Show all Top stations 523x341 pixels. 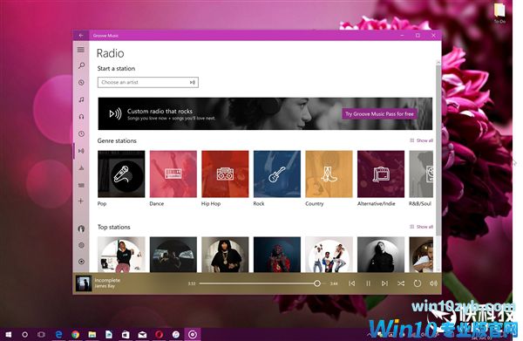pyautogui.click(x=422, y=227)
